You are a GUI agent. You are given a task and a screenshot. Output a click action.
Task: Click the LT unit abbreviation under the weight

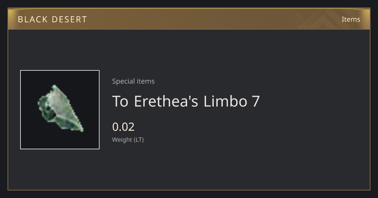click(139, 140)
